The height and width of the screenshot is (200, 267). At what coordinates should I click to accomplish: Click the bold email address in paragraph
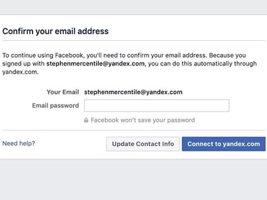pos(95,64)
